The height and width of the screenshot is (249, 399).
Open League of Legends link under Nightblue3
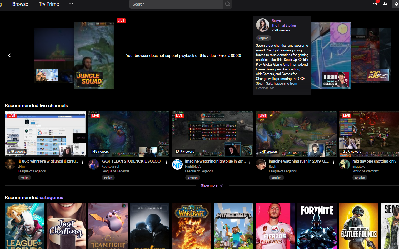tap(199, 171)
